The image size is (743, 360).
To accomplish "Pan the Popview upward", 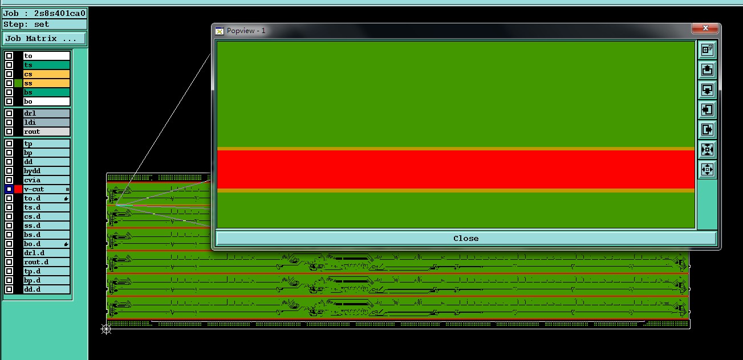I will coord(707,69).
